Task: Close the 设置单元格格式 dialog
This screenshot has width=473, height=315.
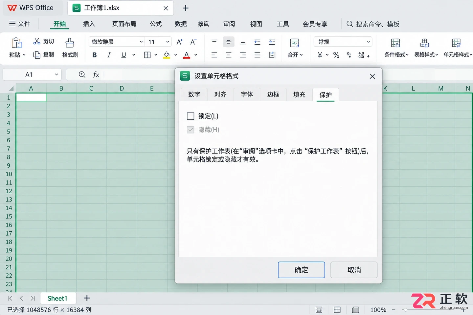Action: pos(372,76)
